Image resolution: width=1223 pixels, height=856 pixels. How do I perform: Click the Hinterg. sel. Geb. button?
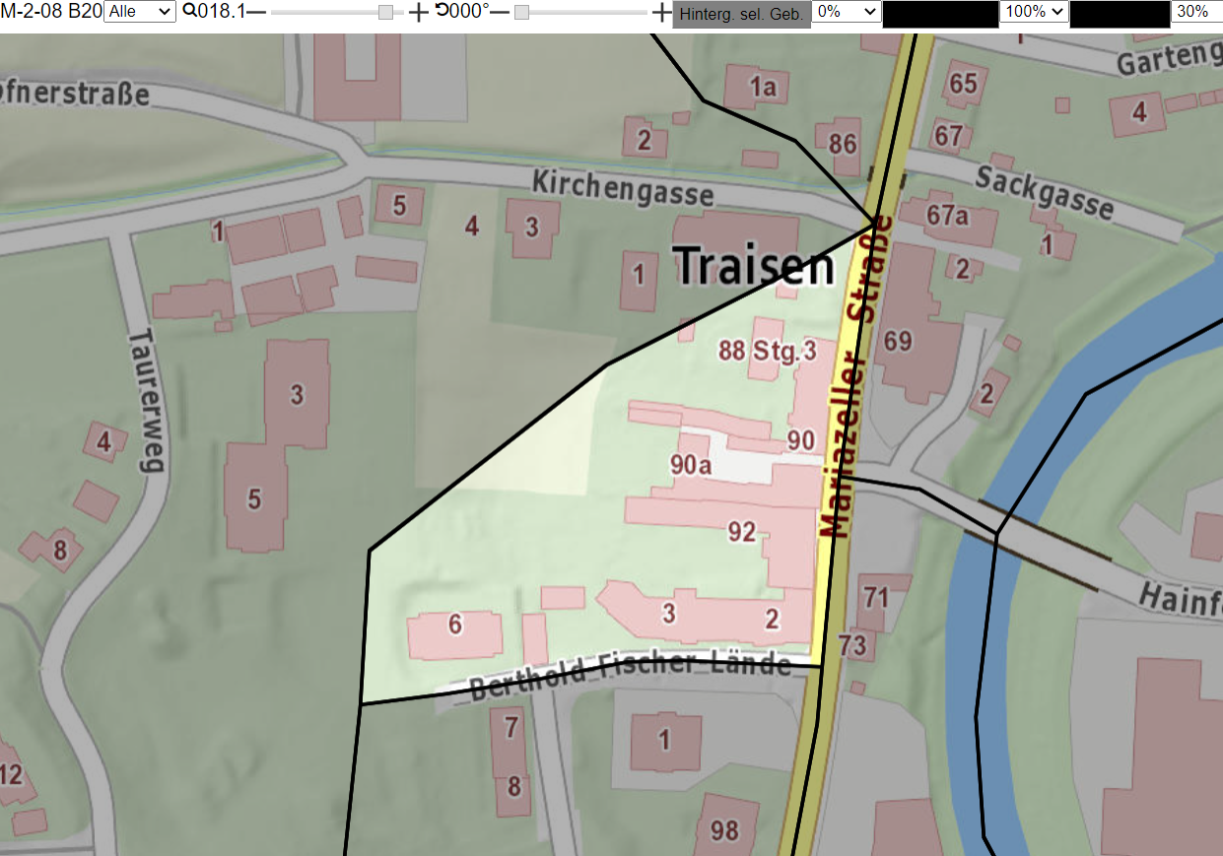point(741,13)
